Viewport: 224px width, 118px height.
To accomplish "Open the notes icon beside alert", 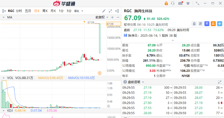I will click(x=201, y=24).
